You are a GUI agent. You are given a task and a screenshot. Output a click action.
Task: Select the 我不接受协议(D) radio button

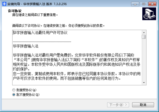pyautogui.click(x=14, y=95)
